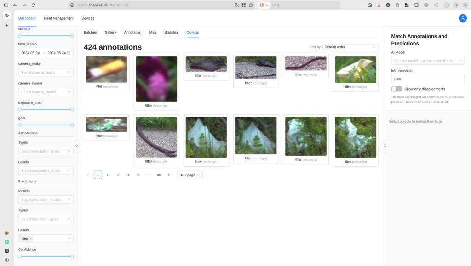The height and width of the screenshot is (266, 471).
Task: Reload the page with the refresh icon
Action: (x=34, y=5)
